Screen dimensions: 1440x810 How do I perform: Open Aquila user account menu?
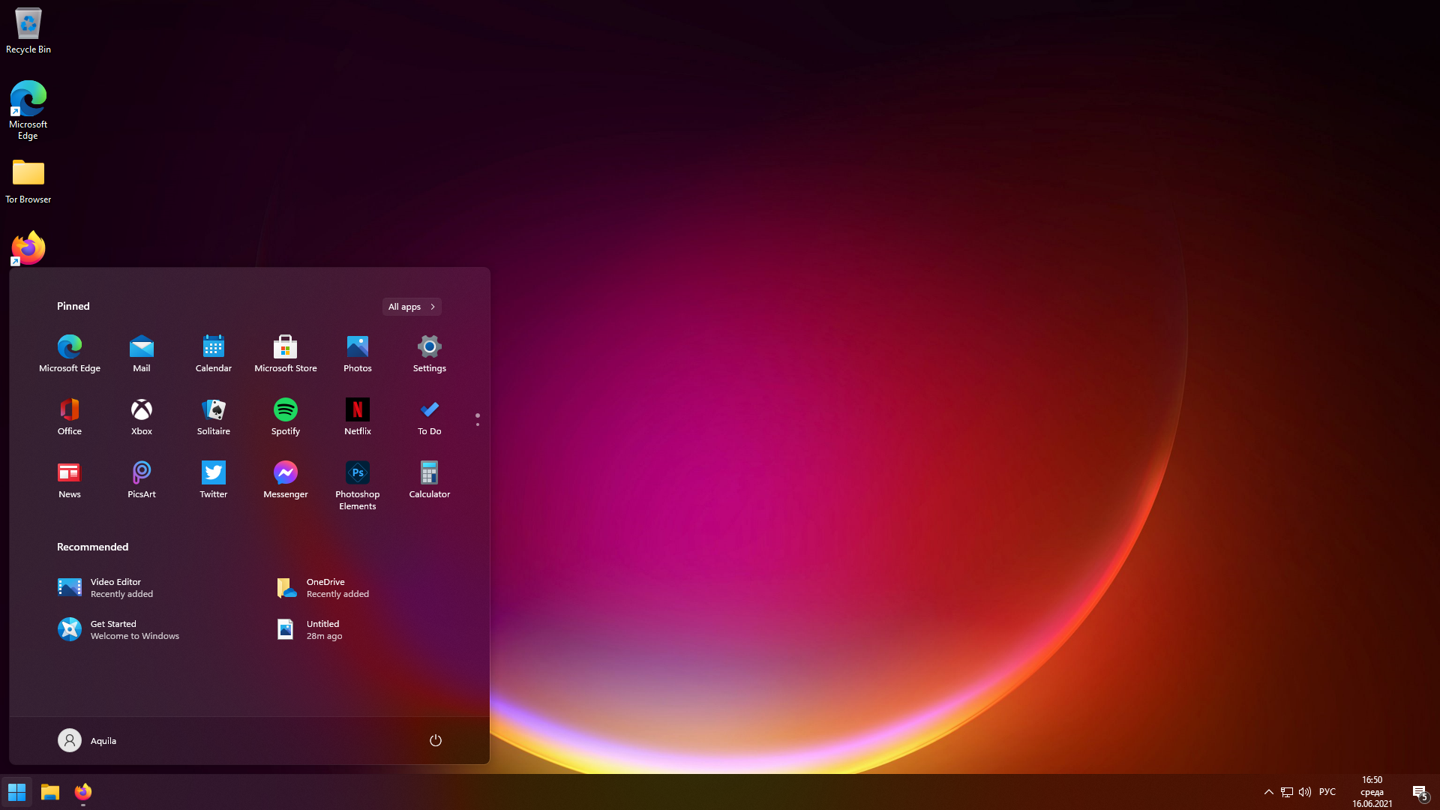87,740
